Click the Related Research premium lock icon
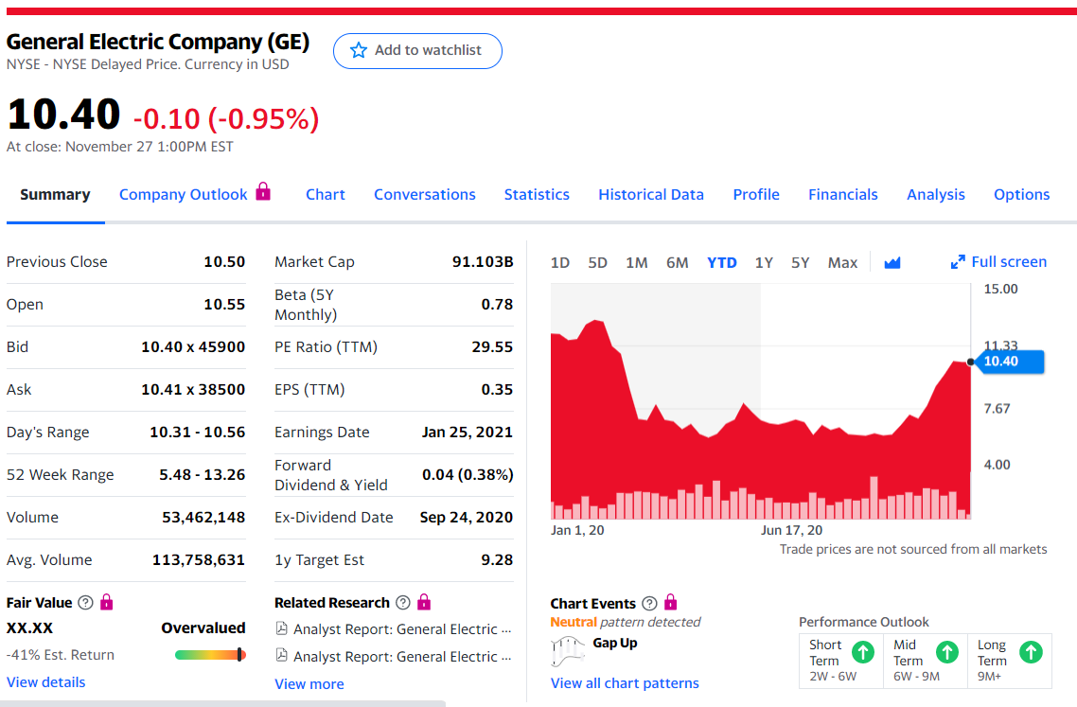 point(424,602)
